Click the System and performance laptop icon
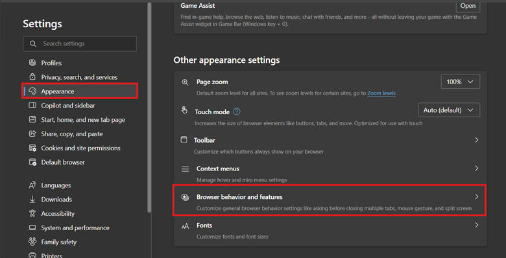The height and width of the screenshot is (258, 506). (x=32, y=228)
